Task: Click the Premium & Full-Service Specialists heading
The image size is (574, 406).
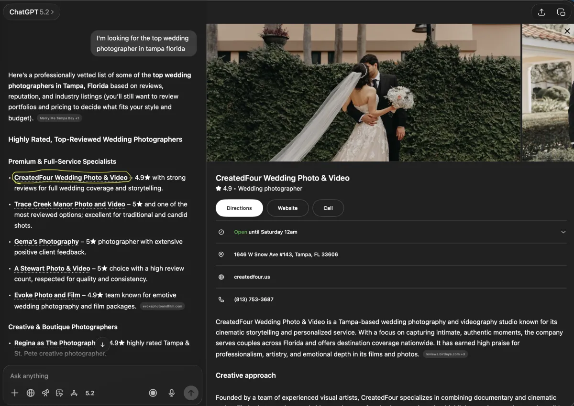Action: (x=62, y=161)
